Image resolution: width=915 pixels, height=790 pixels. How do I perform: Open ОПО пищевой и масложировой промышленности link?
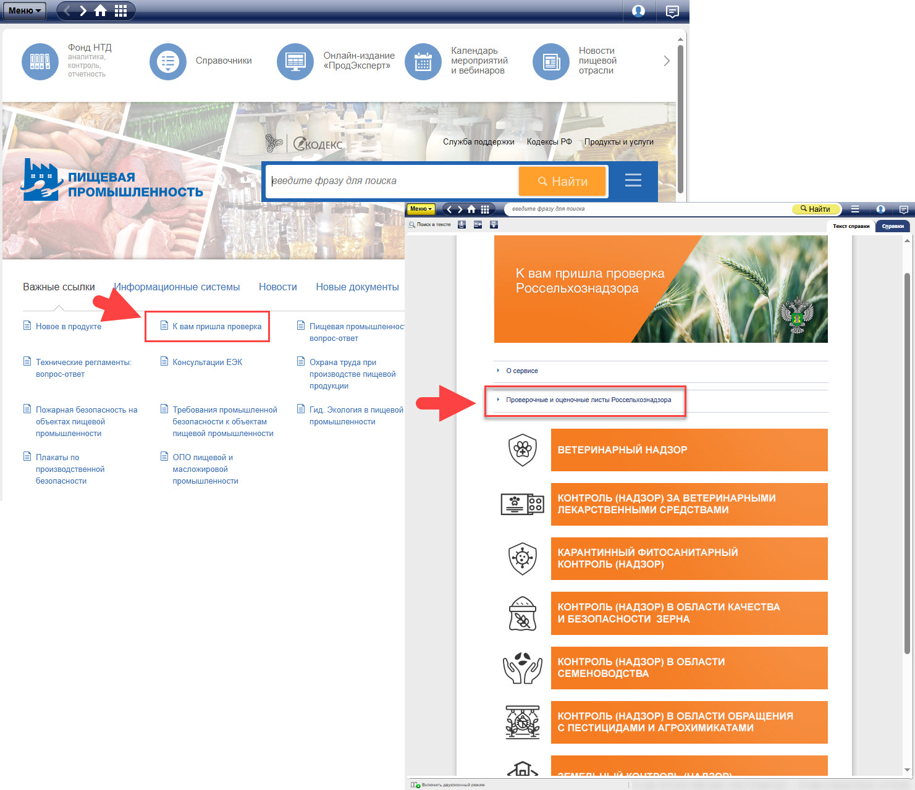point(205,469)
